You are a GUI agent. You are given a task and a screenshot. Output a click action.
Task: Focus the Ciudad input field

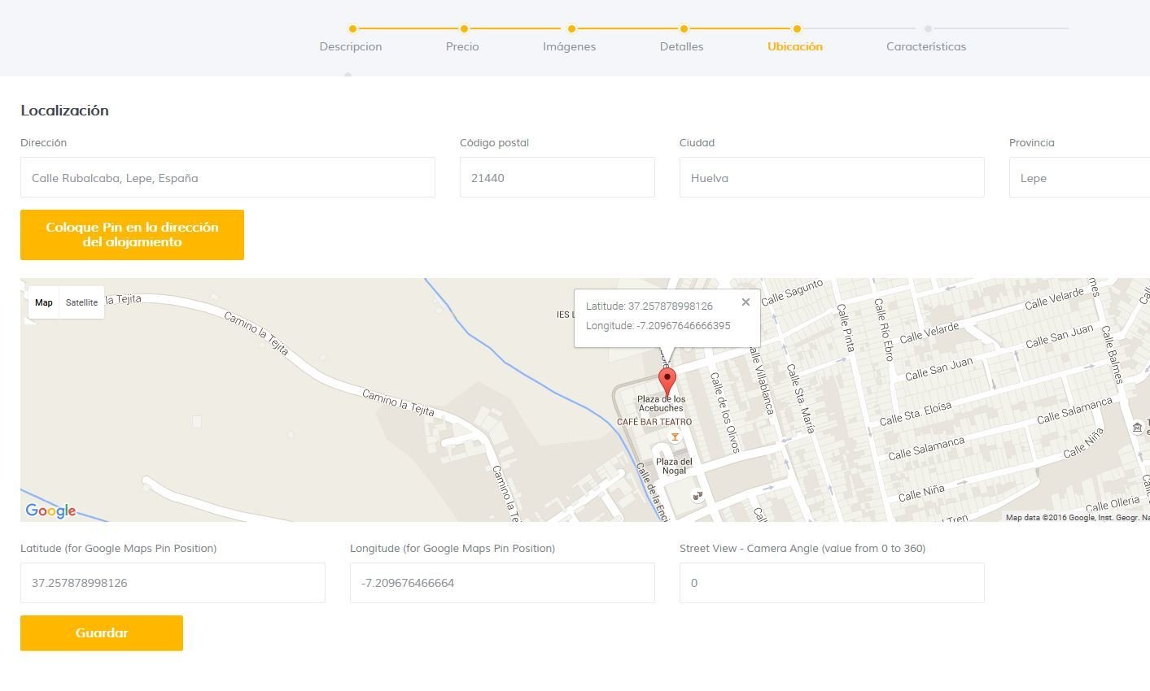[x=832, y=177]
